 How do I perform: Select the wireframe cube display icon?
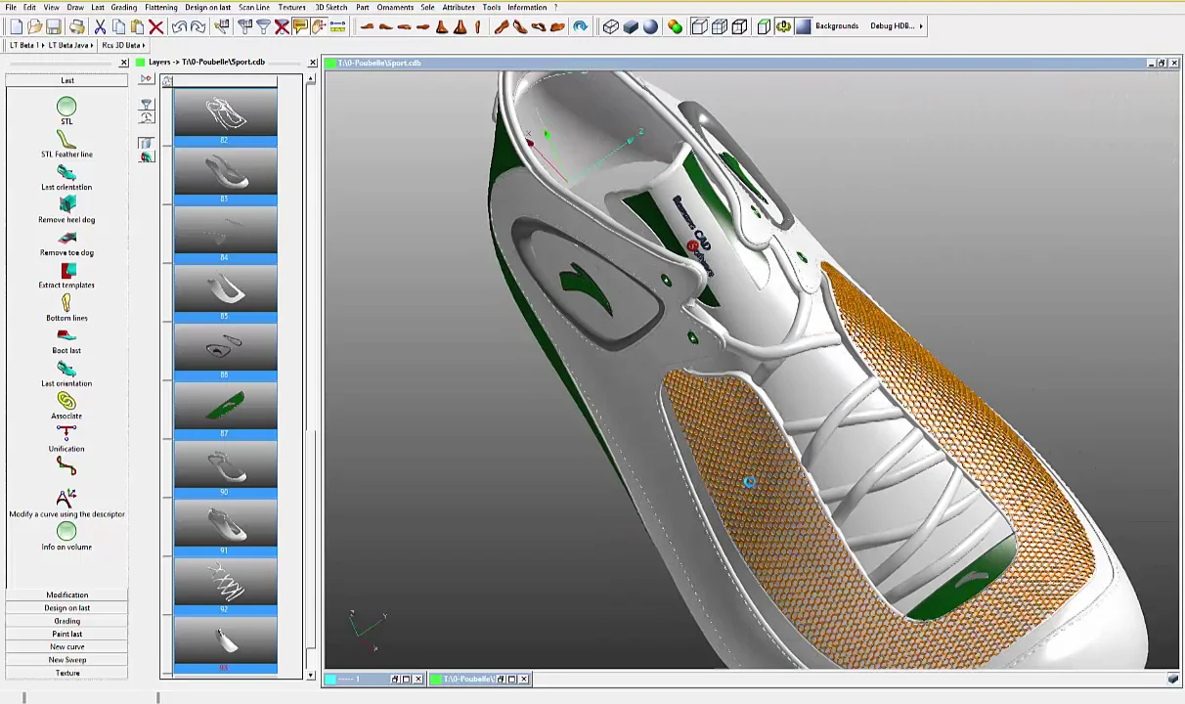(611, 26)
